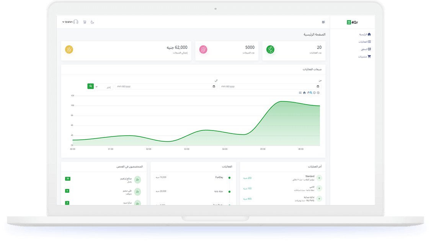Open the shopping cart icon in header
This screenshot has height=241, width=431.
coord(85,22)
